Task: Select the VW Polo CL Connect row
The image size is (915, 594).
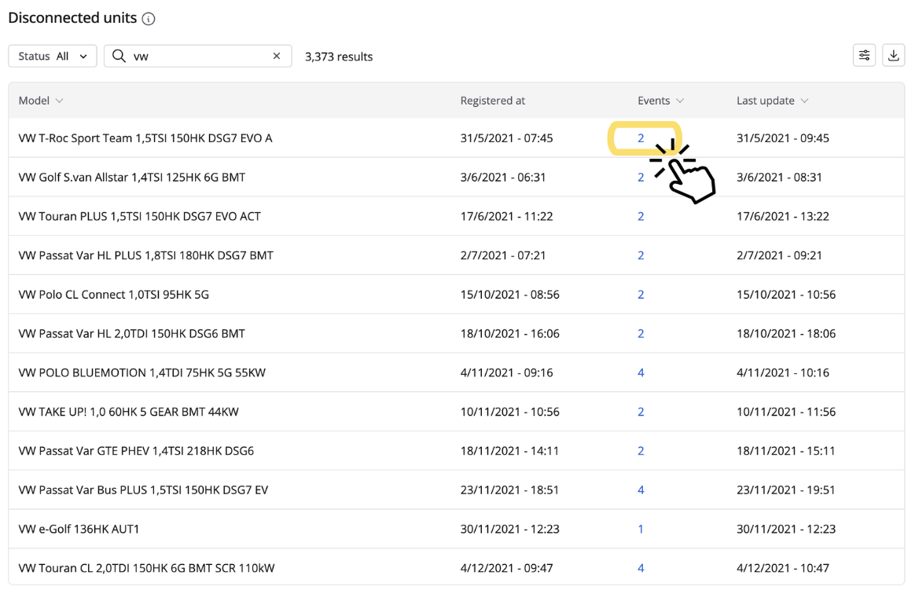Action: point(114,295)
